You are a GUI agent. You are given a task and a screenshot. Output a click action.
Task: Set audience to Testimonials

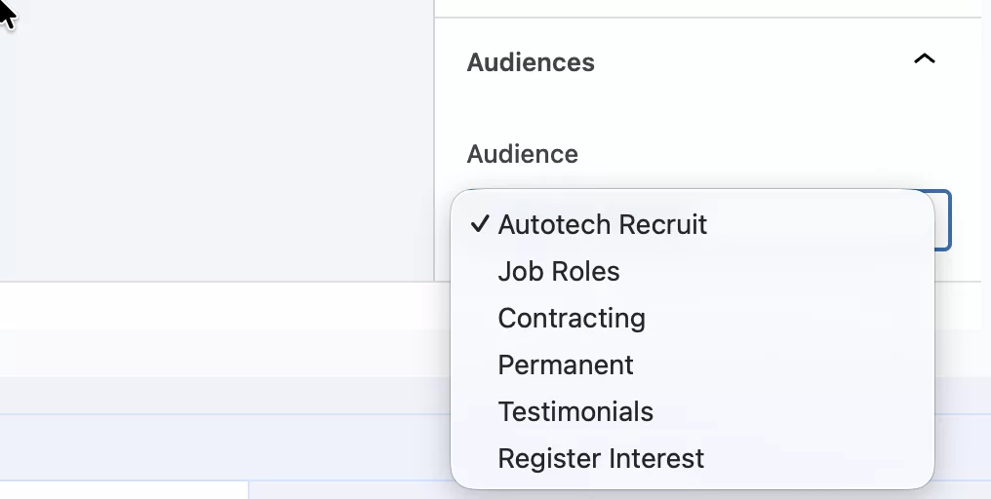click(575, 411)
